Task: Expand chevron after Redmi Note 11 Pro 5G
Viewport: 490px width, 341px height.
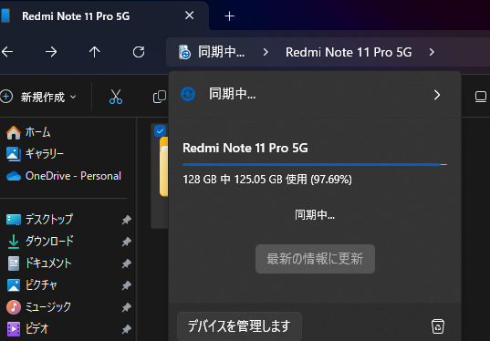Action: (432, 52)
